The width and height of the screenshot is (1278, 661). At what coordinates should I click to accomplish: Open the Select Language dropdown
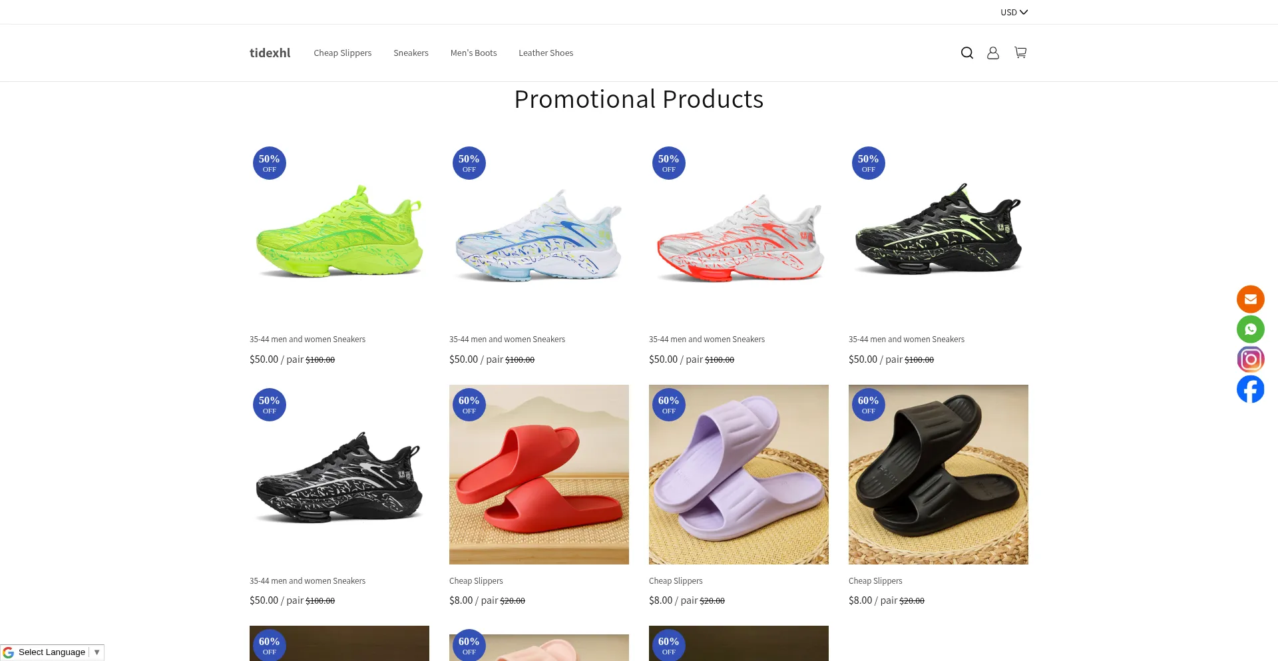coord(53,652)
